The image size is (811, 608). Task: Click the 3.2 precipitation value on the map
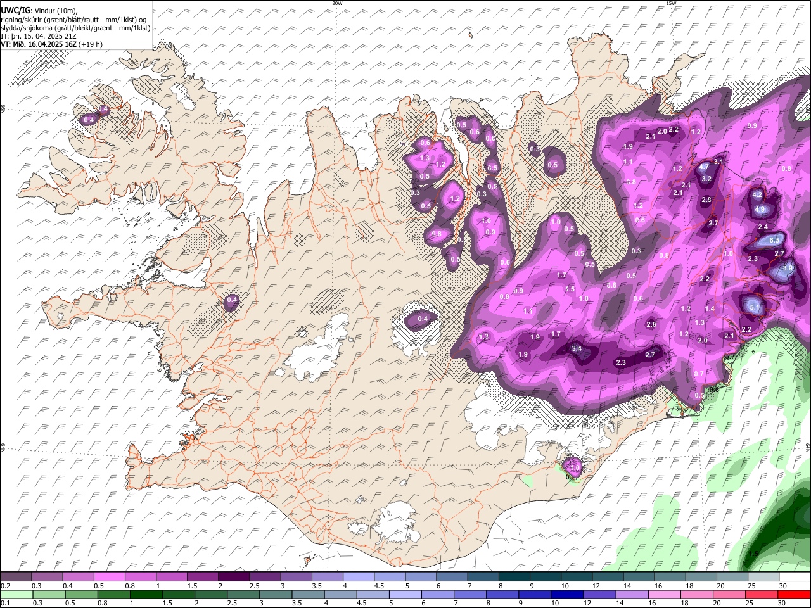tap(707, 179)
